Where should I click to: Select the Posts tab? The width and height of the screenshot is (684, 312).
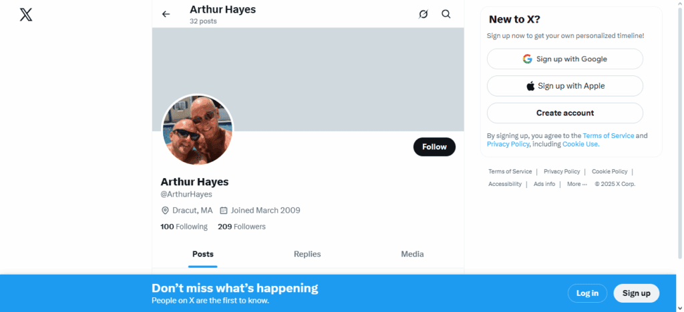(203, 254)
